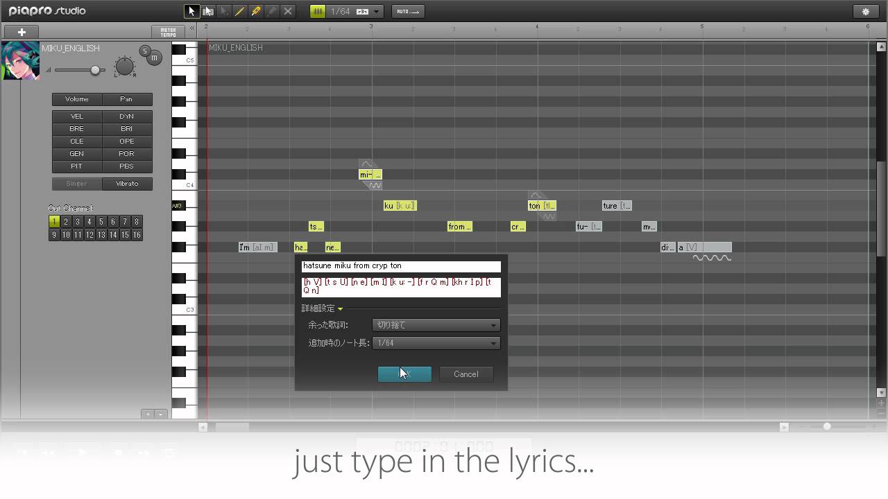Screen dimensions: 888x499
Task: Toggle the triplet quantize icon
Action: pyautogui.click(x=362, y=12)
